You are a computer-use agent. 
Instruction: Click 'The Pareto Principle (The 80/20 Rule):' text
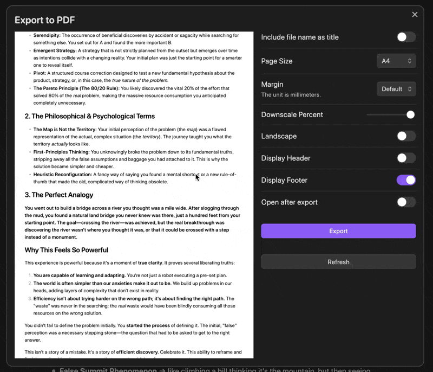76,88
